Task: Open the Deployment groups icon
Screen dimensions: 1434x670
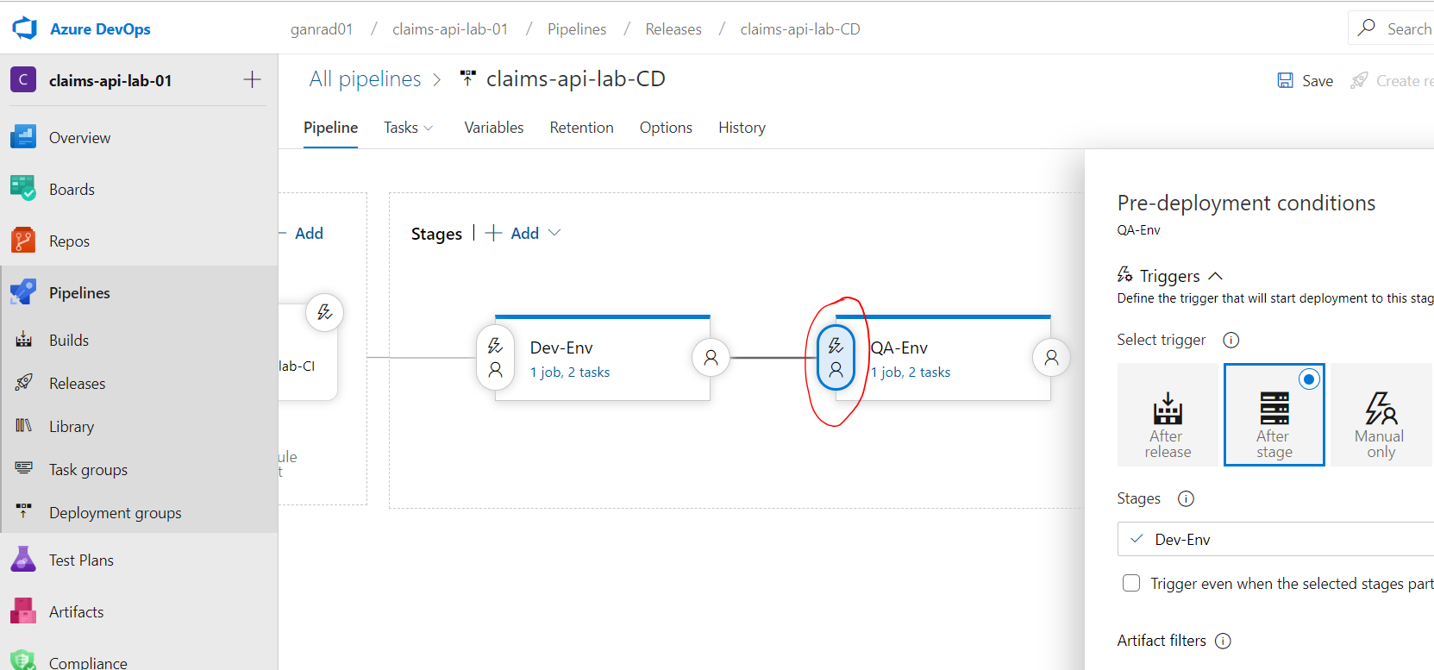Action: click(x=24, y=511)
